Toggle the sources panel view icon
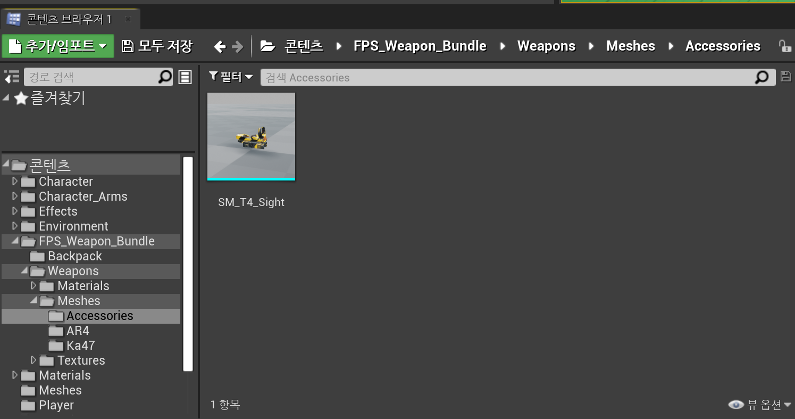 click(x=12, y=77)
